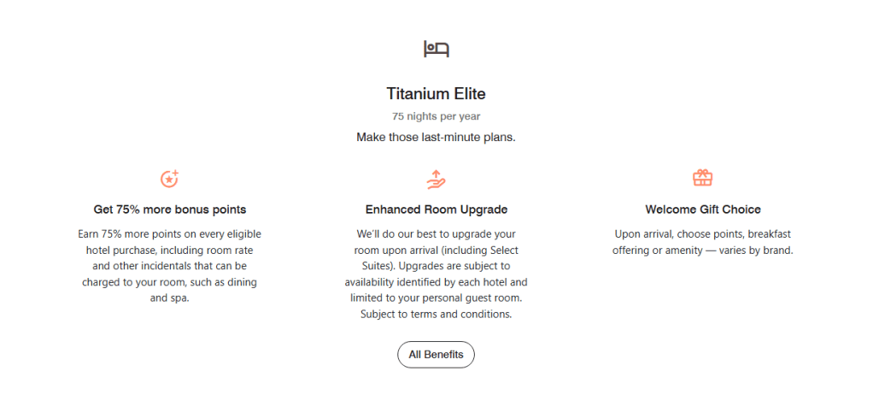
Task: Click 'We'll do our best' text line
Action: click(x=436, y=233)
